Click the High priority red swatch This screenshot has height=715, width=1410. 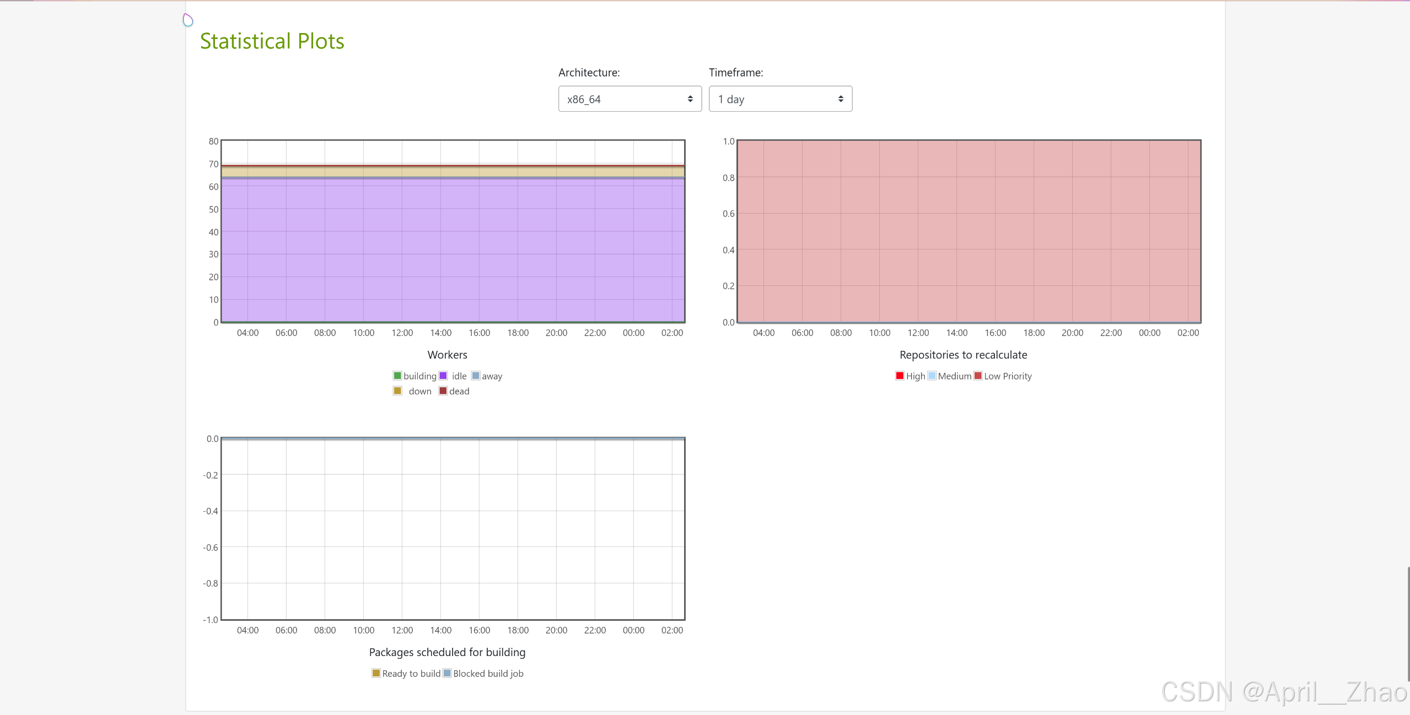pos(900,376)
